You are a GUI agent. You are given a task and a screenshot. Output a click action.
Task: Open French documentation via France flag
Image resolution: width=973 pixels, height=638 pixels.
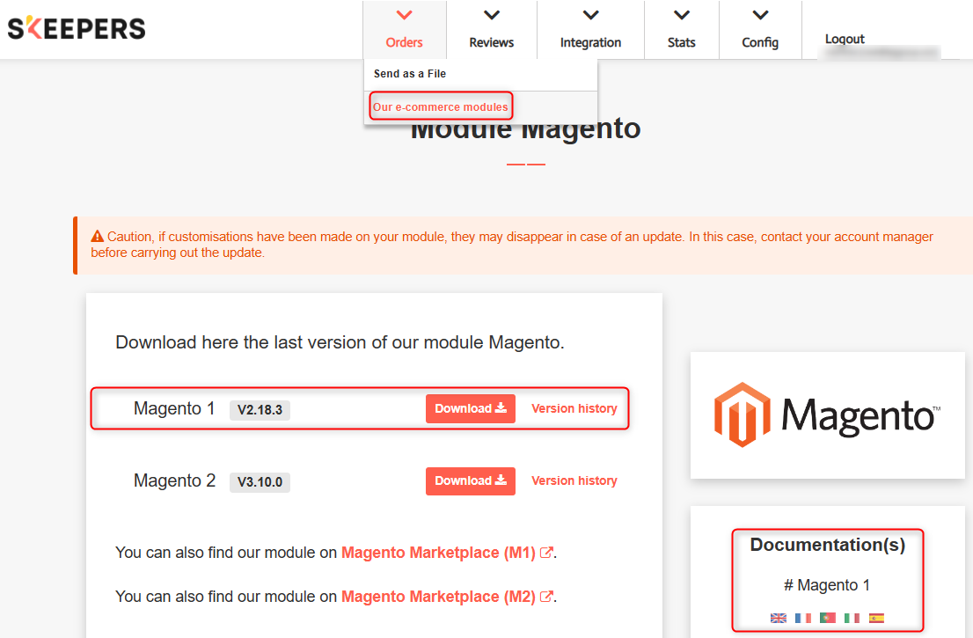click(803, 618)
